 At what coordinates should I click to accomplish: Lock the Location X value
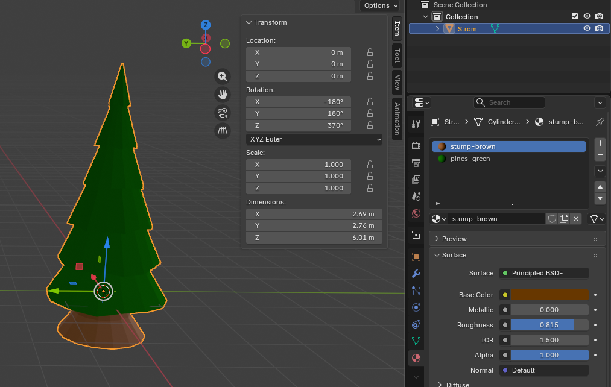tap(370, 52)
